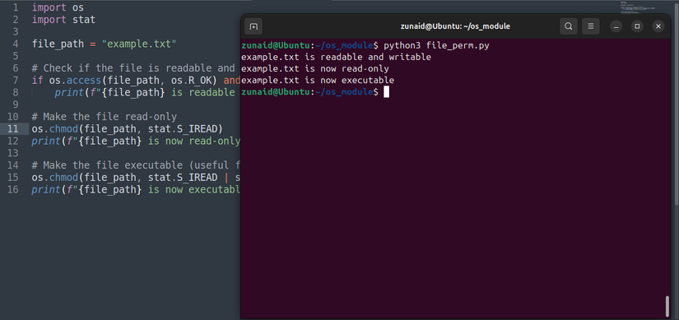Click 'import stat' on line 2
Viewport: 679px width, 320px height.
[x=63, y=20]
